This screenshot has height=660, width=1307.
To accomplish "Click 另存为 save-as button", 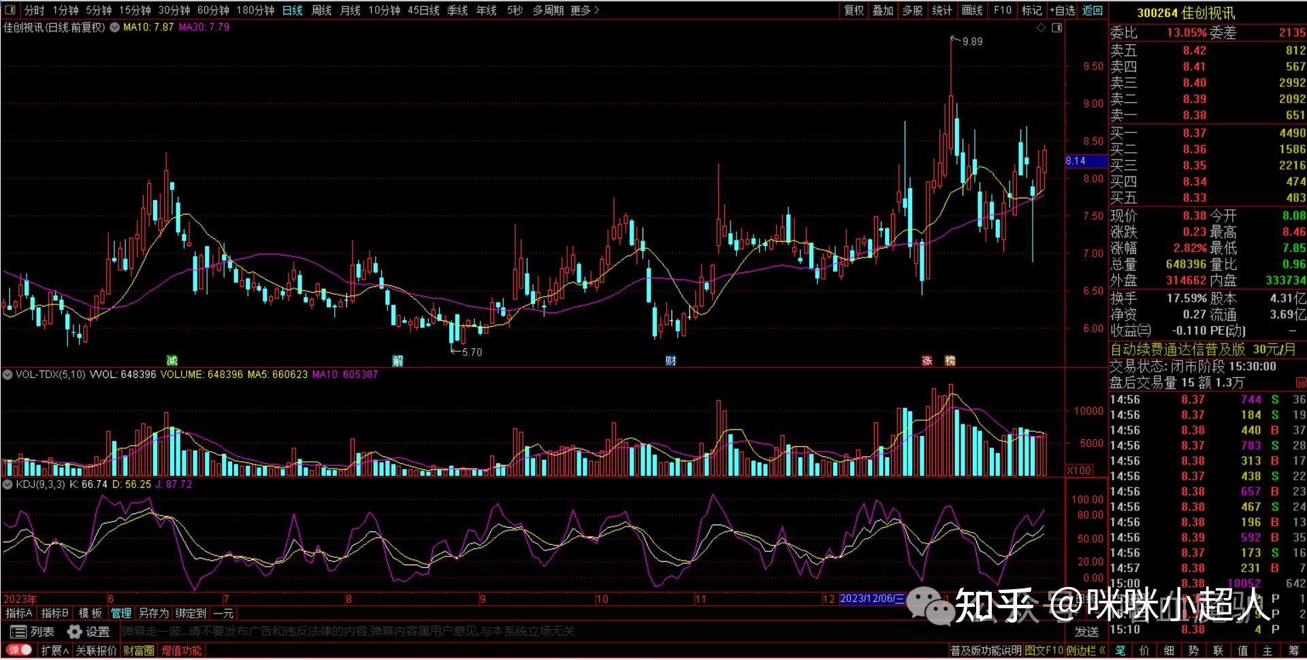I will click(153, 613).
